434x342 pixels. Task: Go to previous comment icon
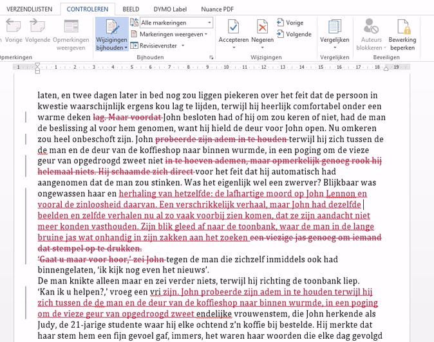tap(13, 26)
